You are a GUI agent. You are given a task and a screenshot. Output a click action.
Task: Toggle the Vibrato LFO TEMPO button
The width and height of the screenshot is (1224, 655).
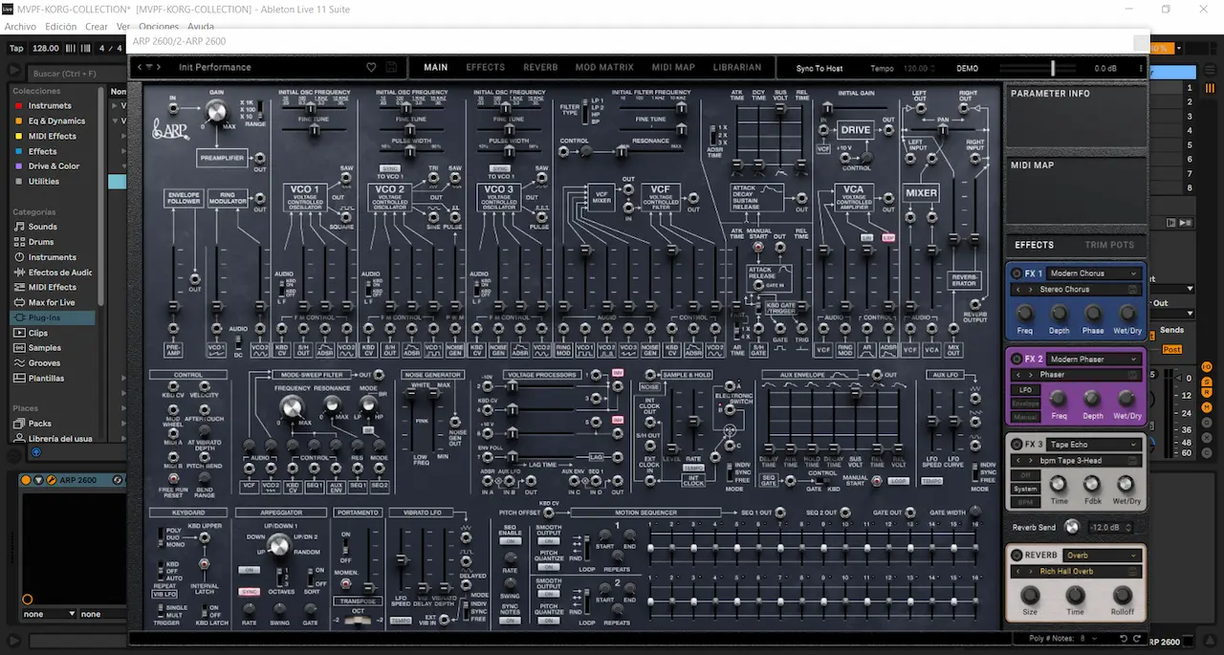[x=401, y=621]
